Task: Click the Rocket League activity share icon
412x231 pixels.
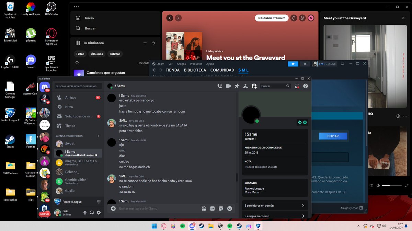Action: coord(99,202)
